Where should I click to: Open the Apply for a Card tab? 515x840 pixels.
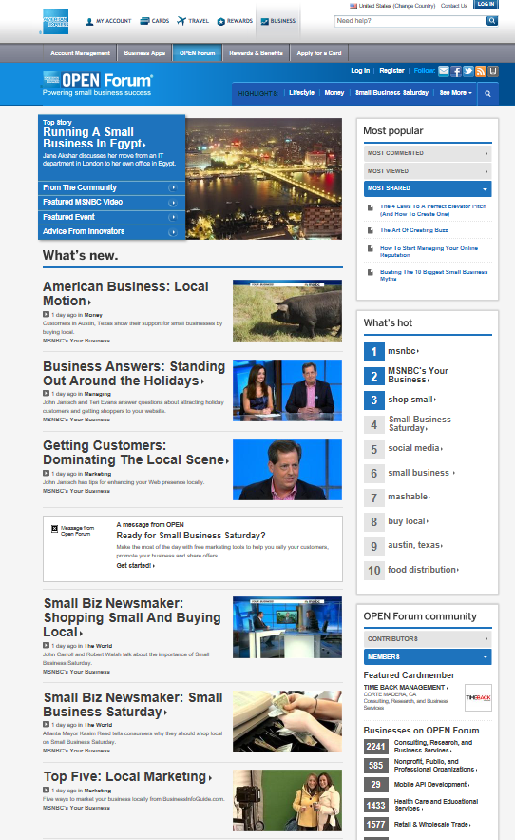[x=319, y=53]
